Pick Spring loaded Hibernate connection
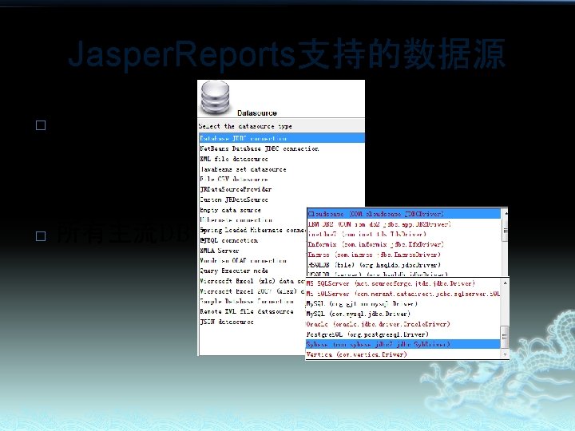 click(252, 230)
